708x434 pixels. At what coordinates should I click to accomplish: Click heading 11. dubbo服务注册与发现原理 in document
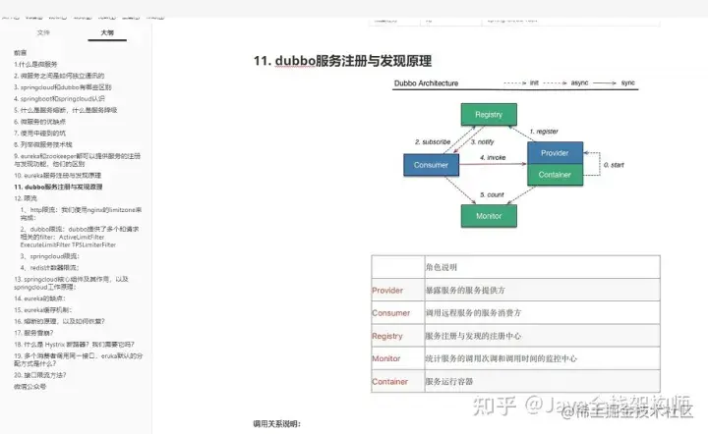343,61
